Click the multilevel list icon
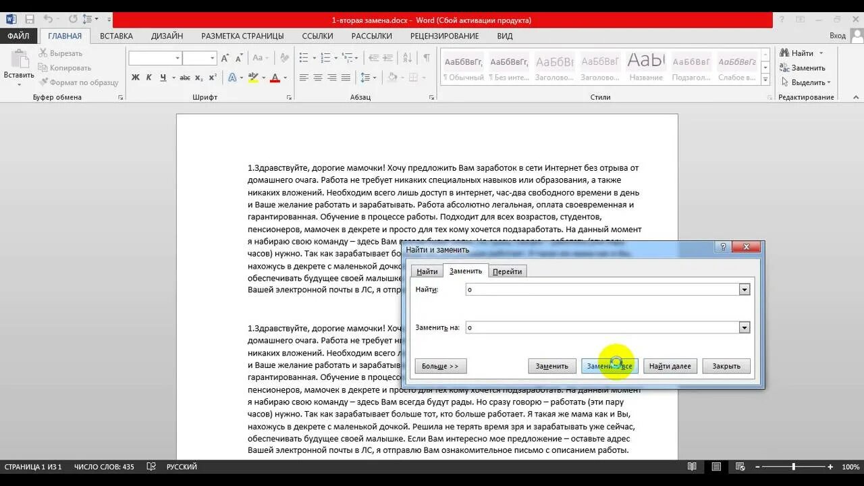 tap(348, 59)
